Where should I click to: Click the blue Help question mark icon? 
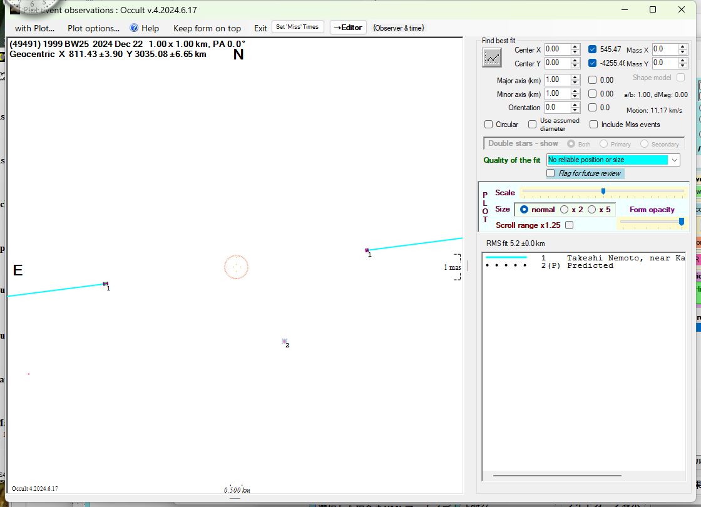point(134,28)
